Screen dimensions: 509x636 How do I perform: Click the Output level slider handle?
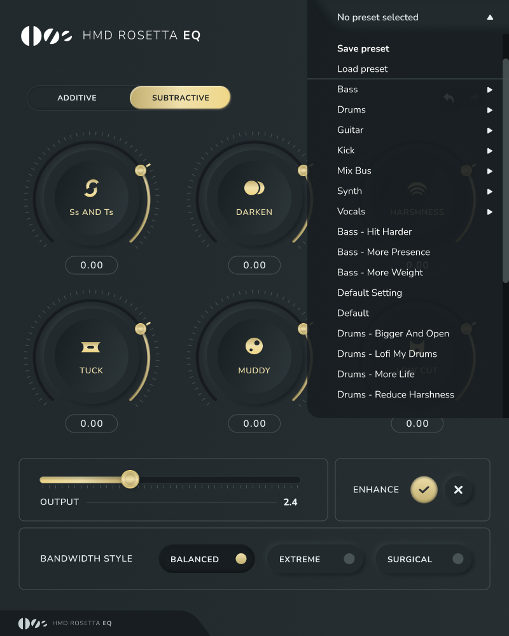(x=130, y=478)
